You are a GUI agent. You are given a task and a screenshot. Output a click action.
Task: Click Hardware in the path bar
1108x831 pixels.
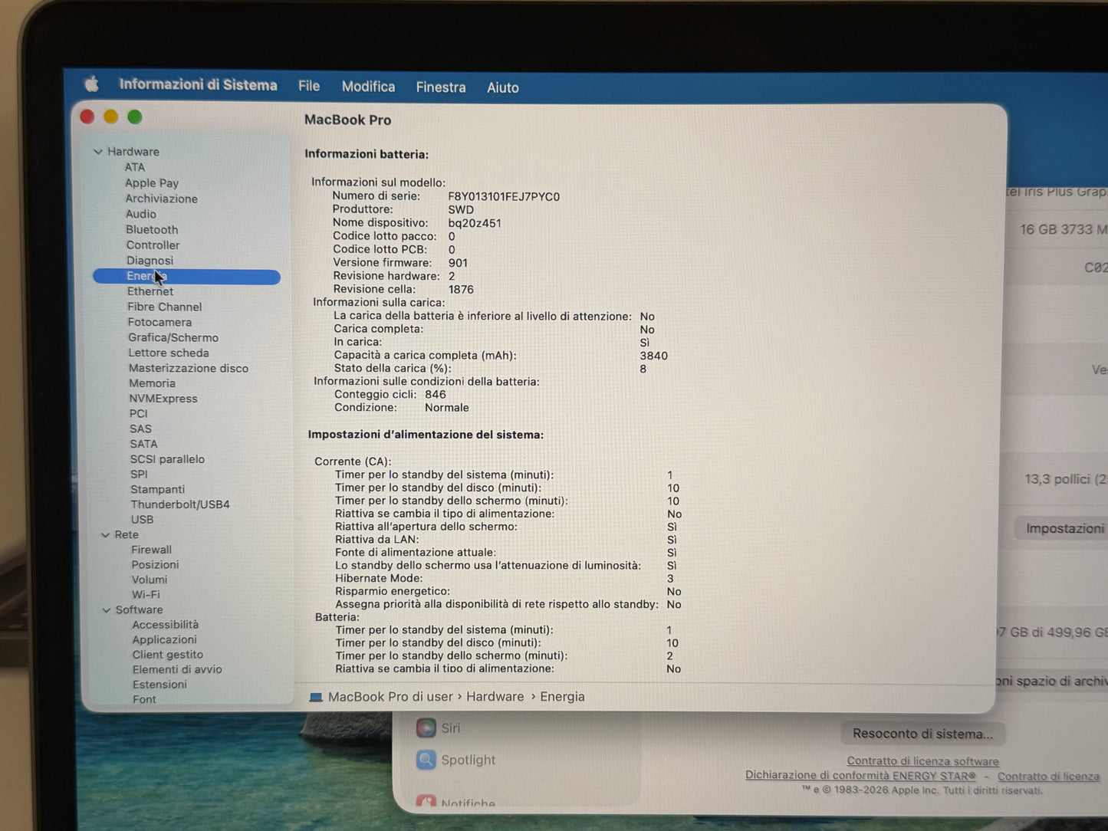(x=495, y=697)
